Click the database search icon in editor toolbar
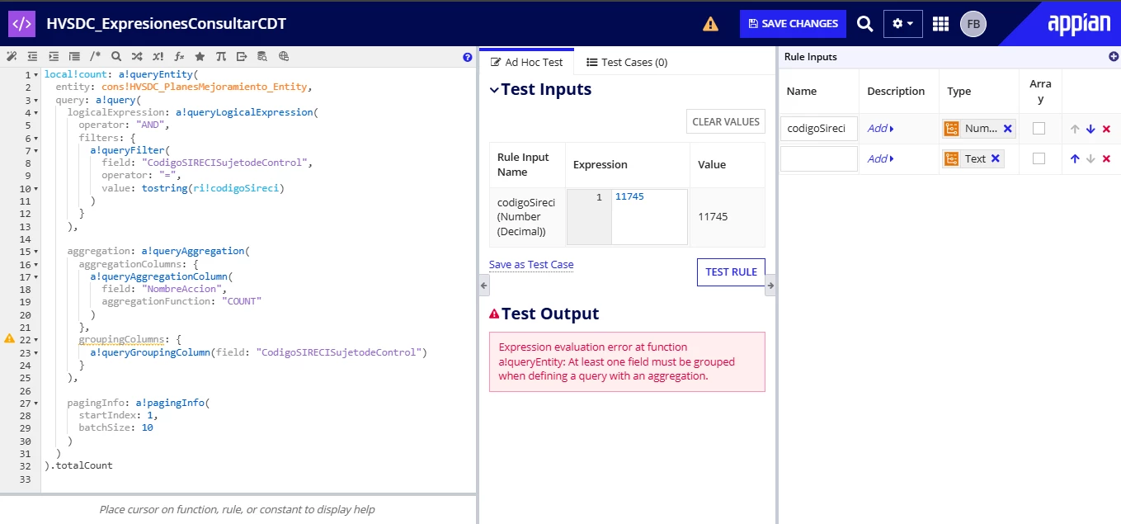The image size is (1121, 524). [262, 57]
